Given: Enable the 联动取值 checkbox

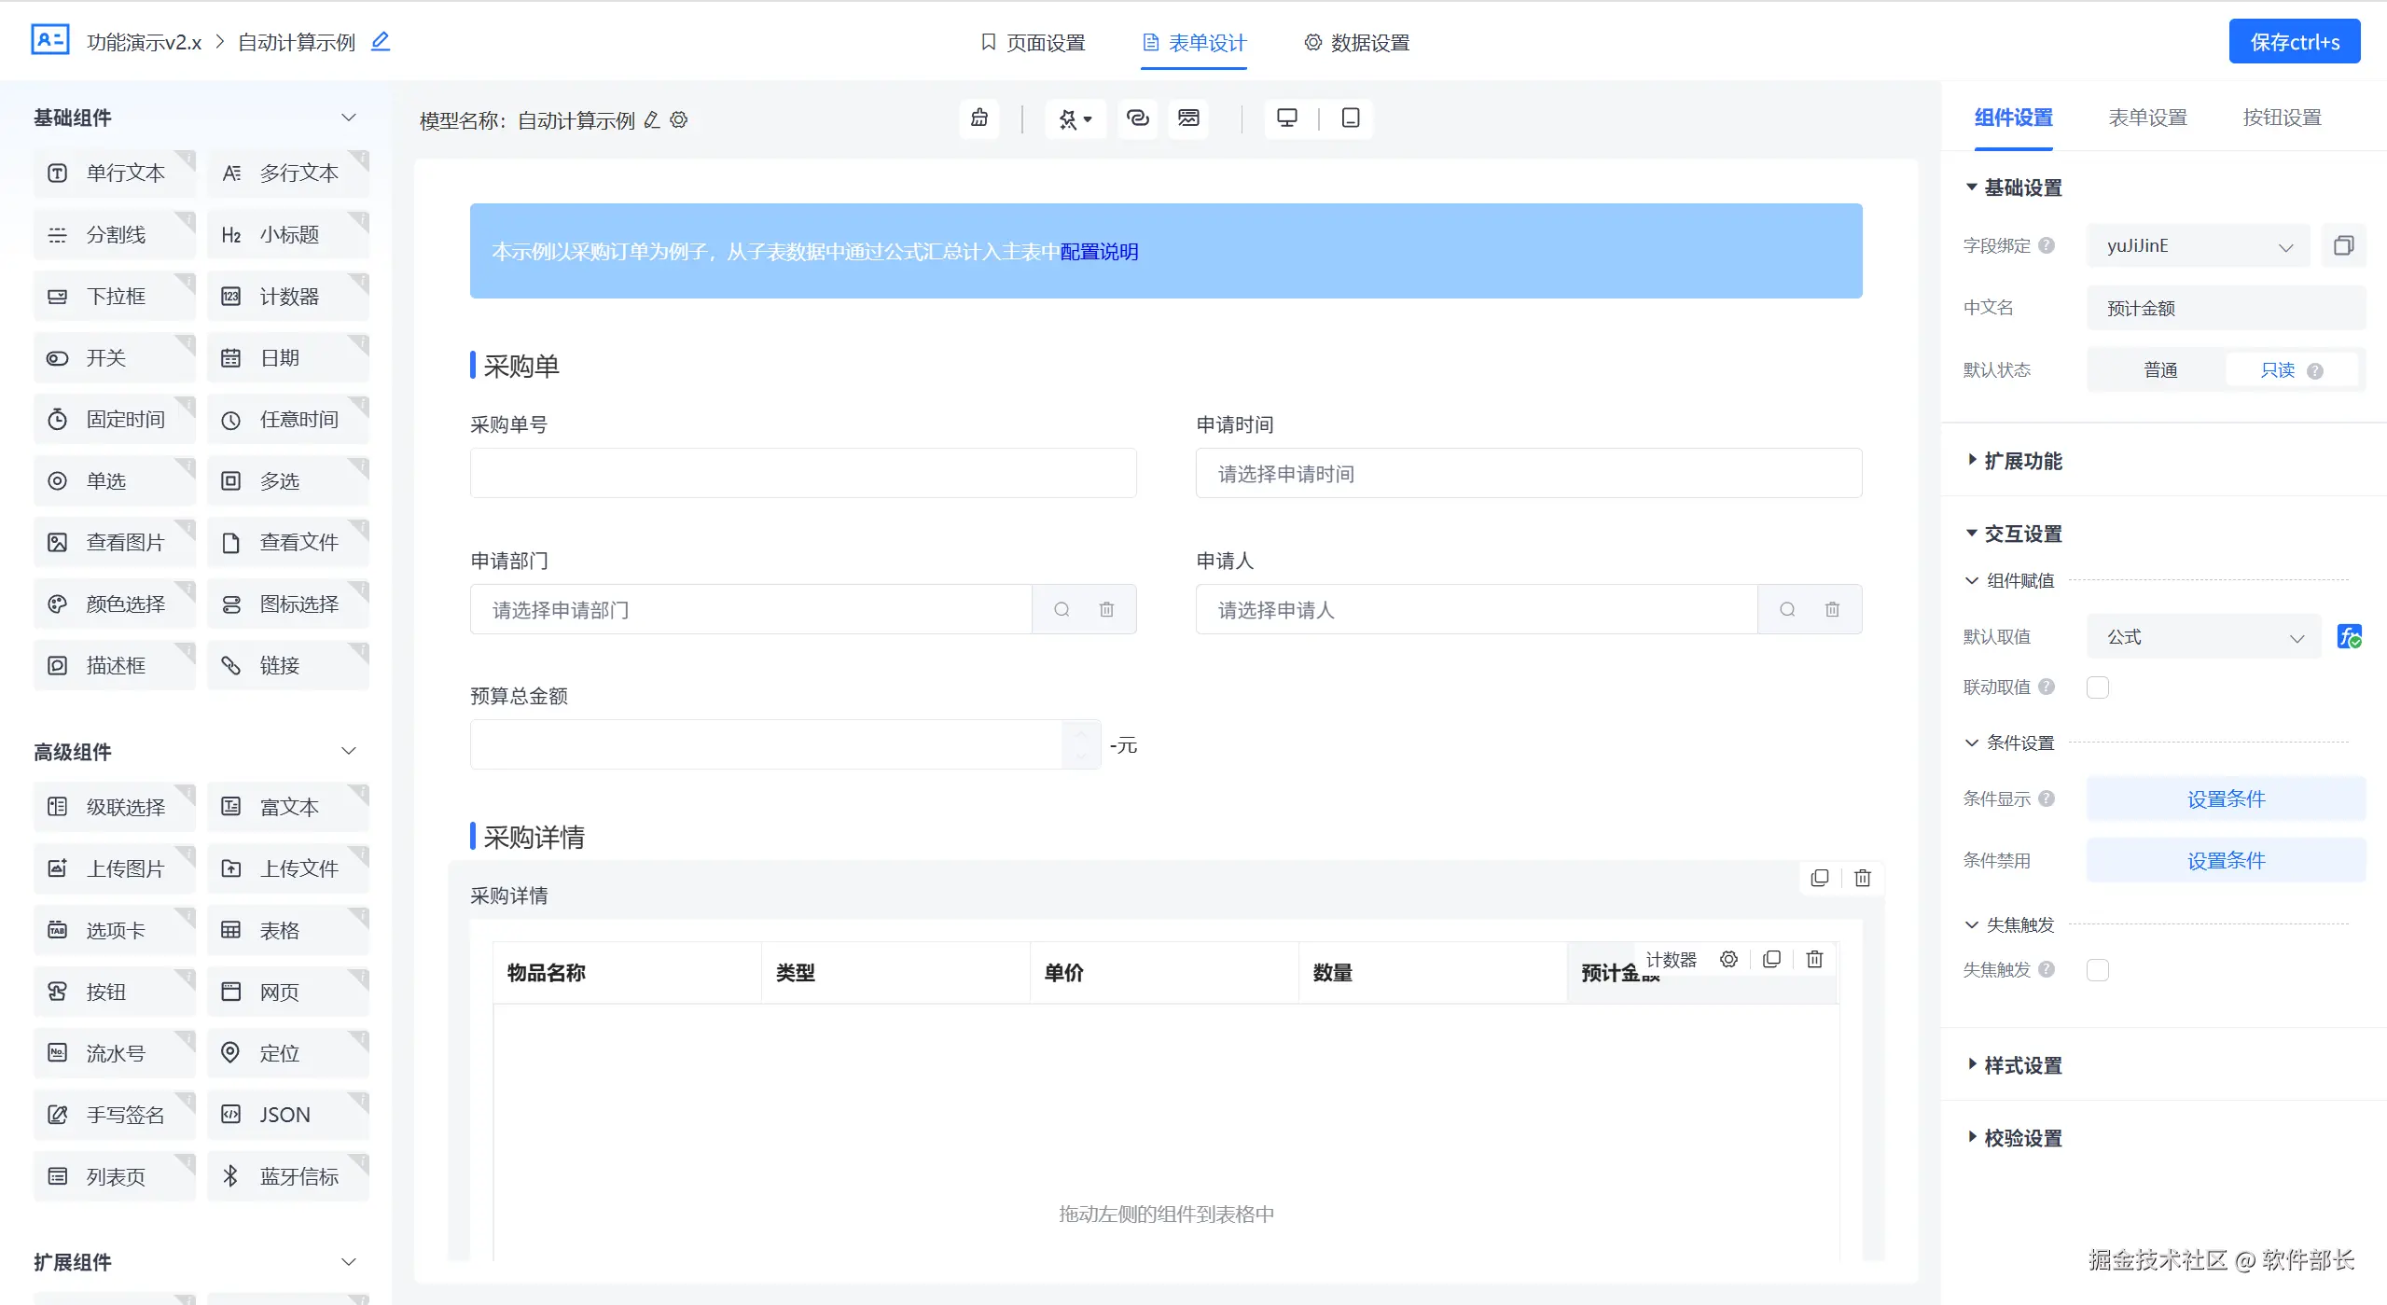Looking at the screenshot, I should pos(2098,688).
